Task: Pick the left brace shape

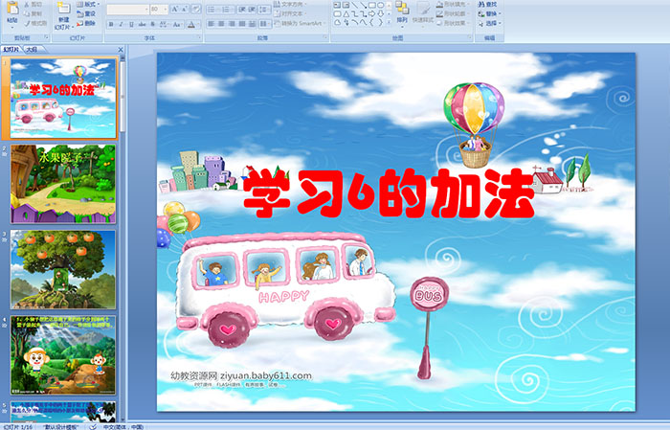Action: [x=371, y=23]
